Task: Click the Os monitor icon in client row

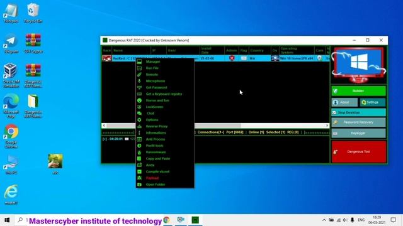Action: tap(275, 58)
